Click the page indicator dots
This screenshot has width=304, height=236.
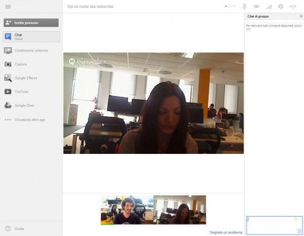[231, 6]
